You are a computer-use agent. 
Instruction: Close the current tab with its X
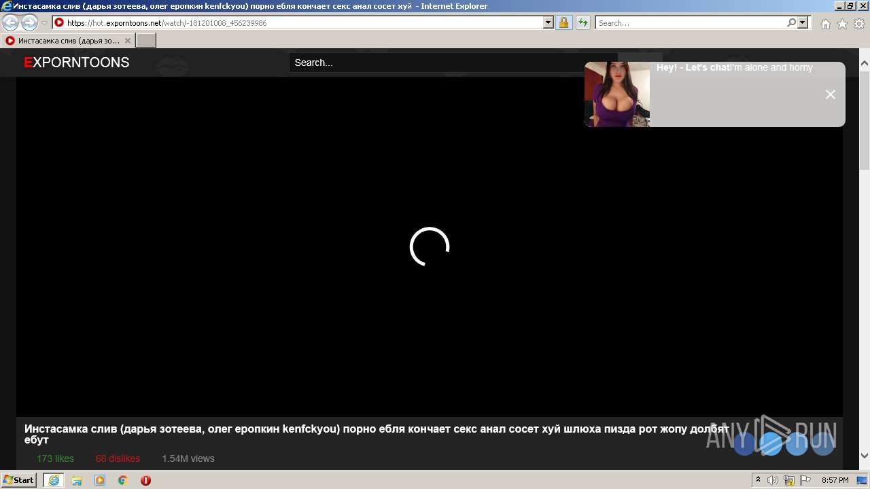coord(127,41)
